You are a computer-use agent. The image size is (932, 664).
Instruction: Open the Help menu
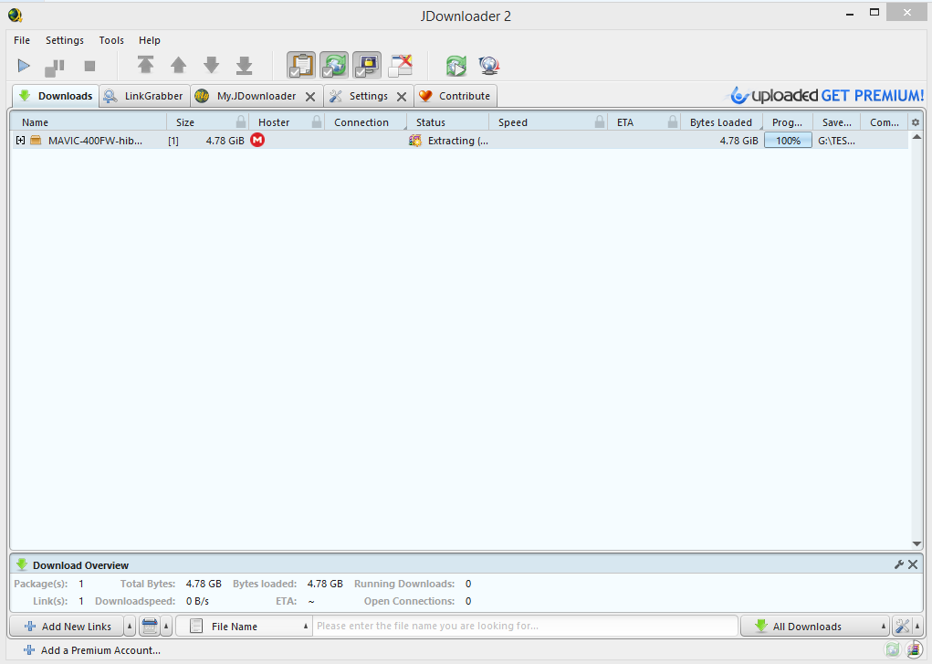(x=150, y=40)
